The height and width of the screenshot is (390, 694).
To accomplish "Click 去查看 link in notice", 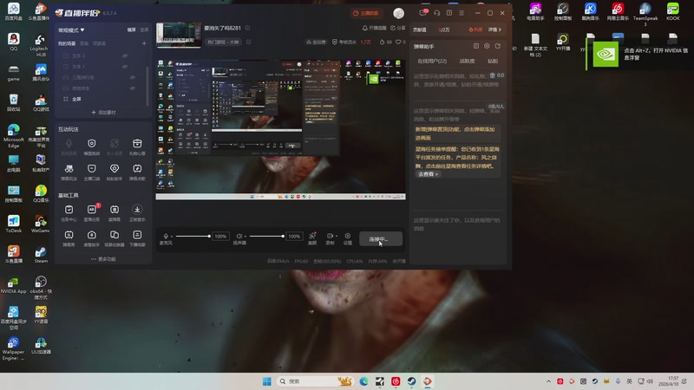I will click(x=428, y=174).
